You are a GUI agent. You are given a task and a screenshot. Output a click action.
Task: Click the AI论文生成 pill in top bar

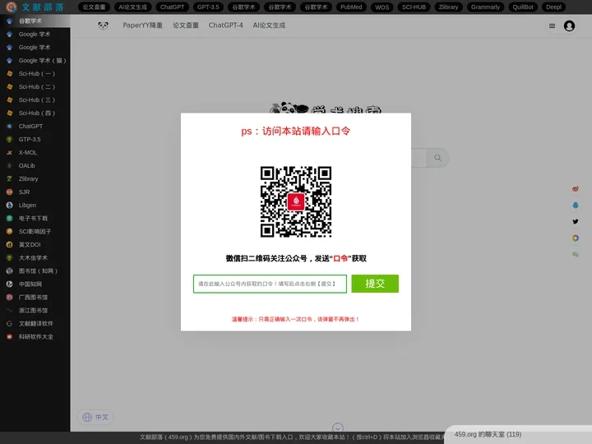(x=133, y=7)
